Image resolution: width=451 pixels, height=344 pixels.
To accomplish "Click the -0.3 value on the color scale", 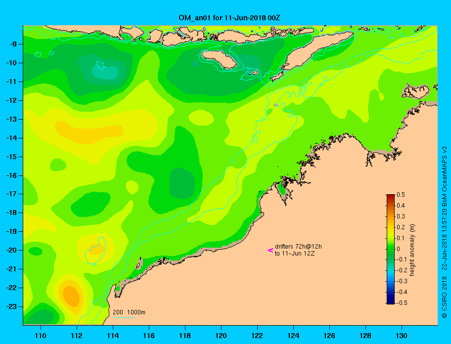I will (402, 281).
